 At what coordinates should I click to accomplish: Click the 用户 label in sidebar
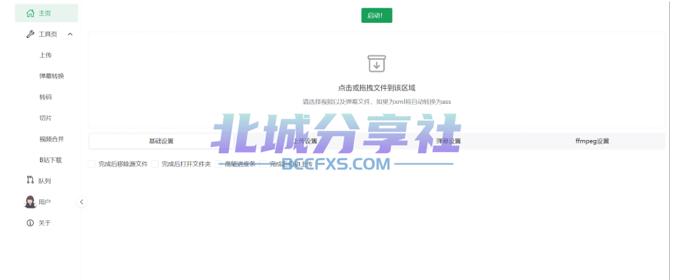pyautogui.click(x=44, y=202)
